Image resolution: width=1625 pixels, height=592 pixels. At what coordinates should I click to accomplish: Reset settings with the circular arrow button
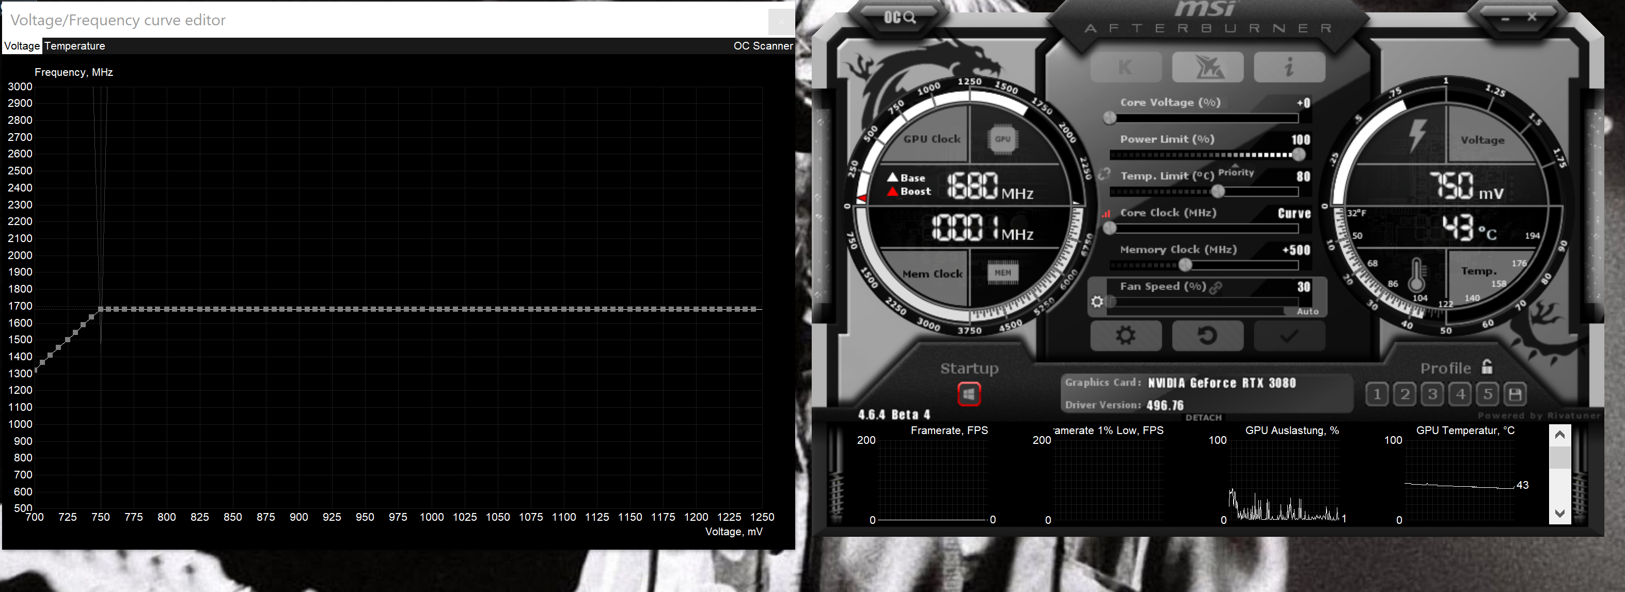click(x=1207, y=335)
